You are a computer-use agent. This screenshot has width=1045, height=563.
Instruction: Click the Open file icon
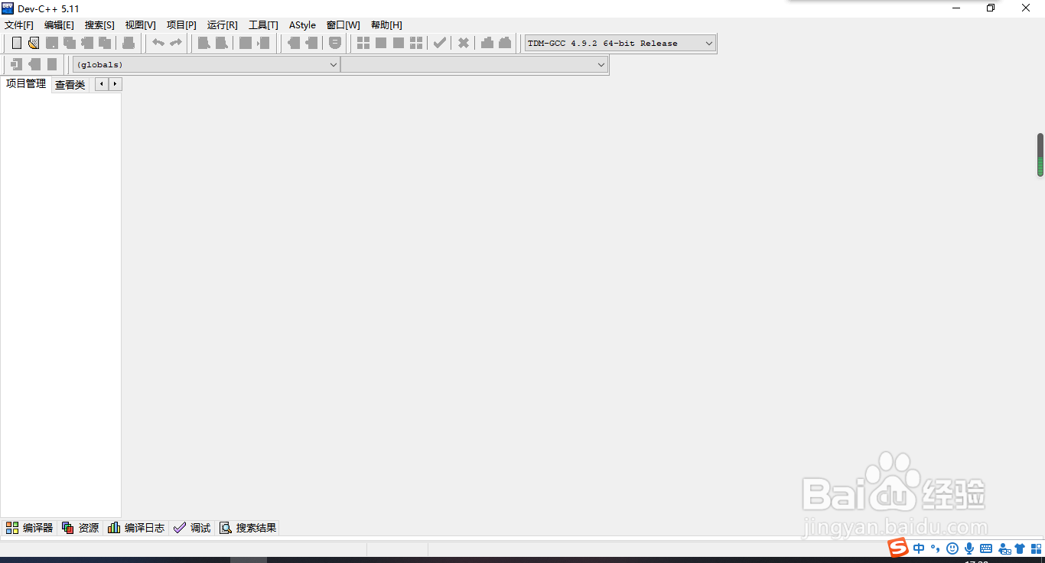coord(34,43)
